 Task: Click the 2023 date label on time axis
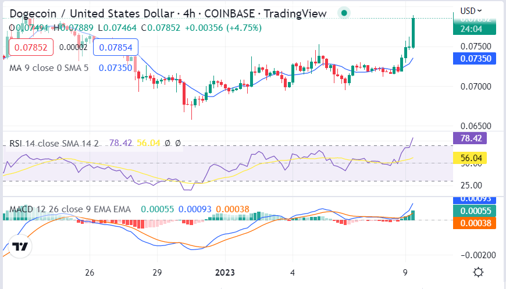225,273
